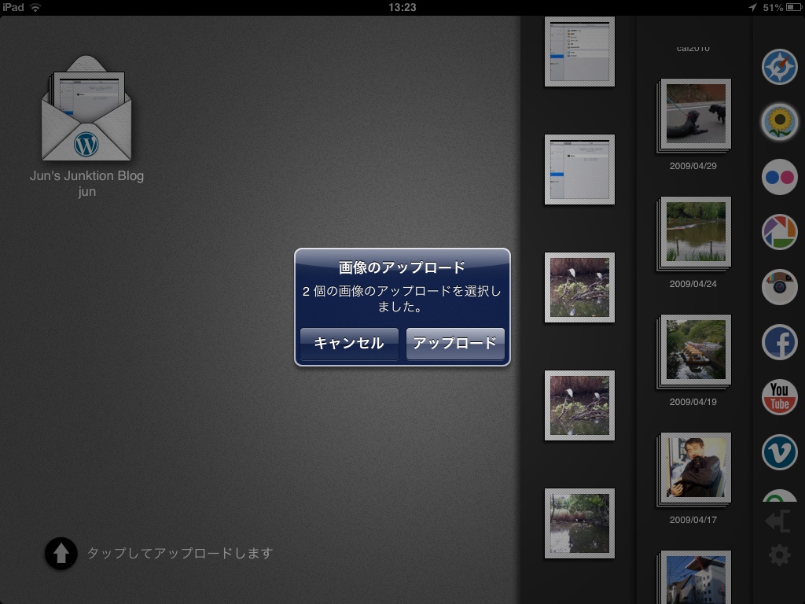Tap the "画像のアップロード" dialog title

(x=402, y=267)
